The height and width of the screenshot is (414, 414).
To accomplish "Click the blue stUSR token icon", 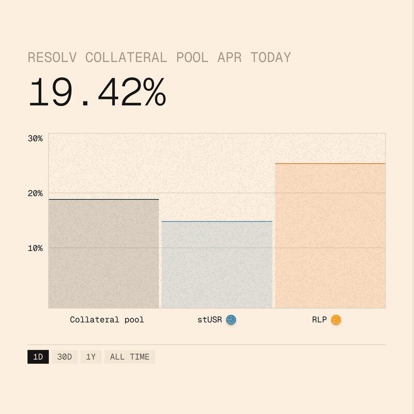I will point(231,320).
